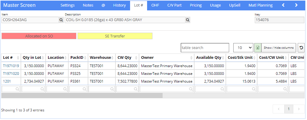This screenshot has height=120, width=307.
Task: Open the Show / hide columns button
Action: [279, 48]
